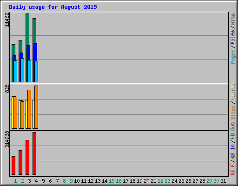The image size is (238, 186).
Task: Click day 6 on the x-axis
Action: coord(50,181)
